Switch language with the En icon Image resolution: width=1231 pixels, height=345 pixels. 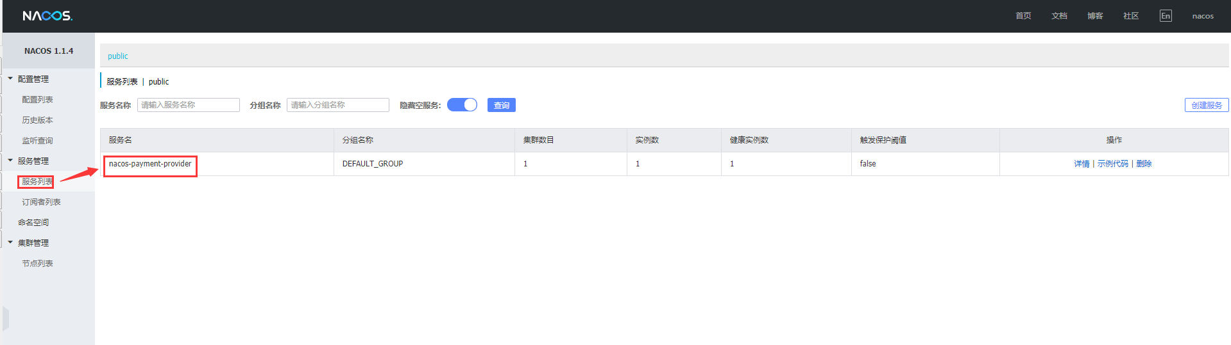point(1166,16)
